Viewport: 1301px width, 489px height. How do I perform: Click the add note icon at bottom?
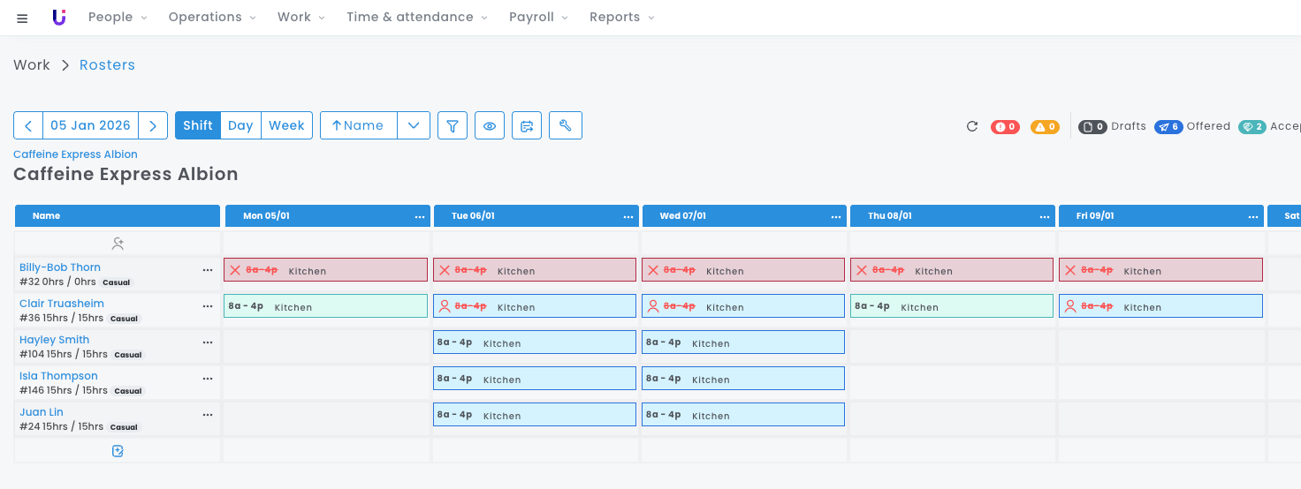pyautogui.click(x=118, y=451)
